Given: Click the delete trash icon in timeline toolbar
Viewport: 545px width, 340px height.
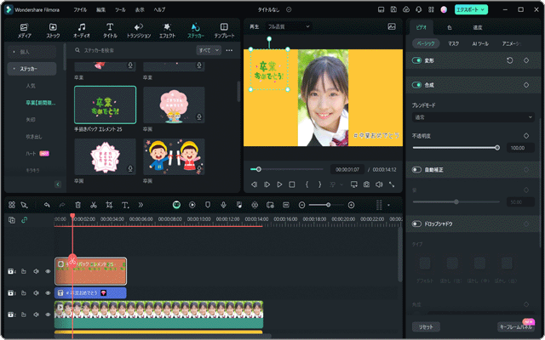Looking at the screenshot, I should click(77, 205).
